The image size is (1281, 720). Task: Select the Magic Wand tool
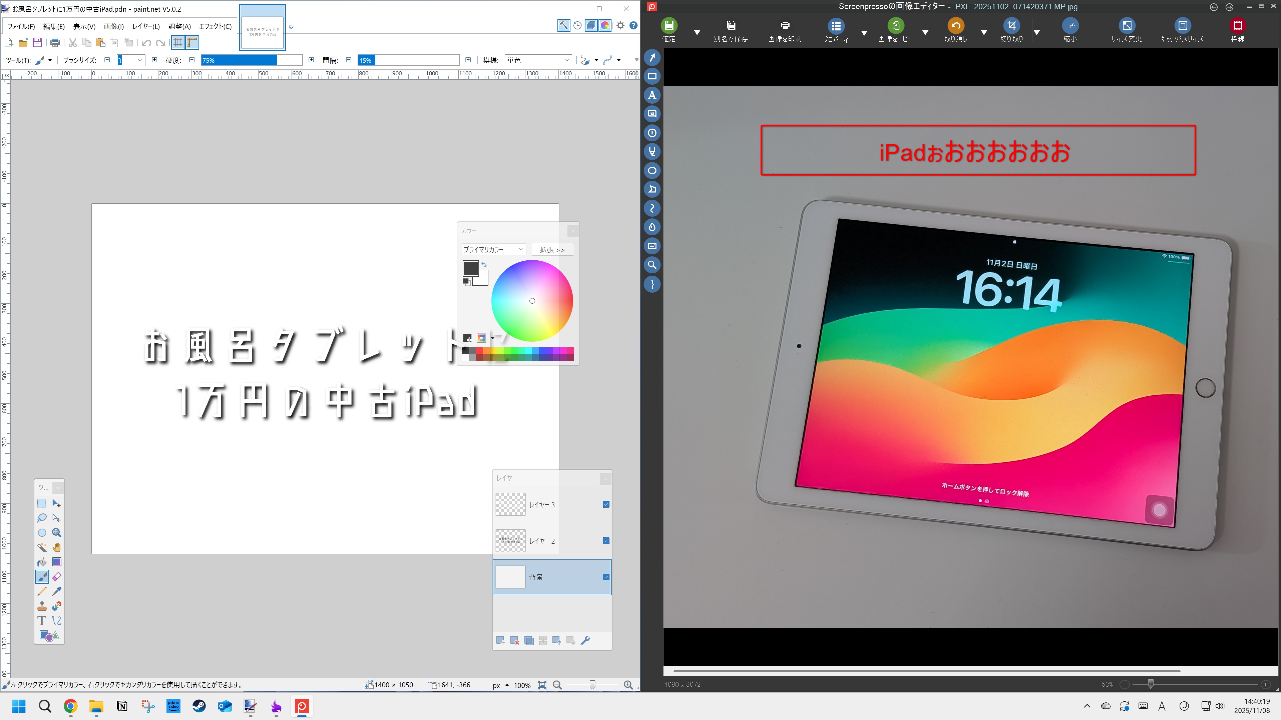(42, 548)
